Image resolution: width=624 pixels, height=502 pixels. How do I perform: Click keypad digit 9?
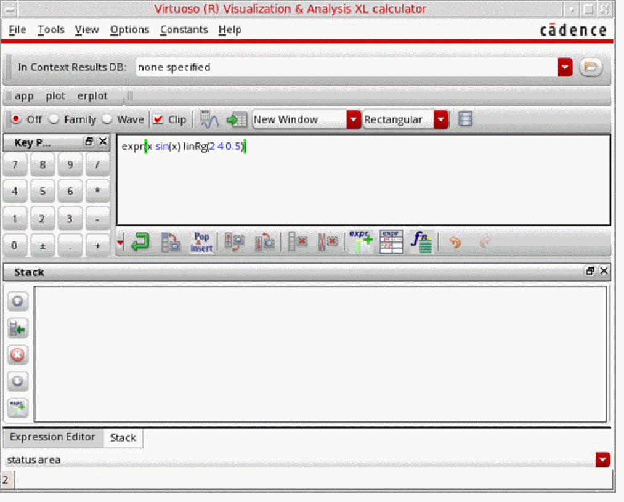(70, 164)
